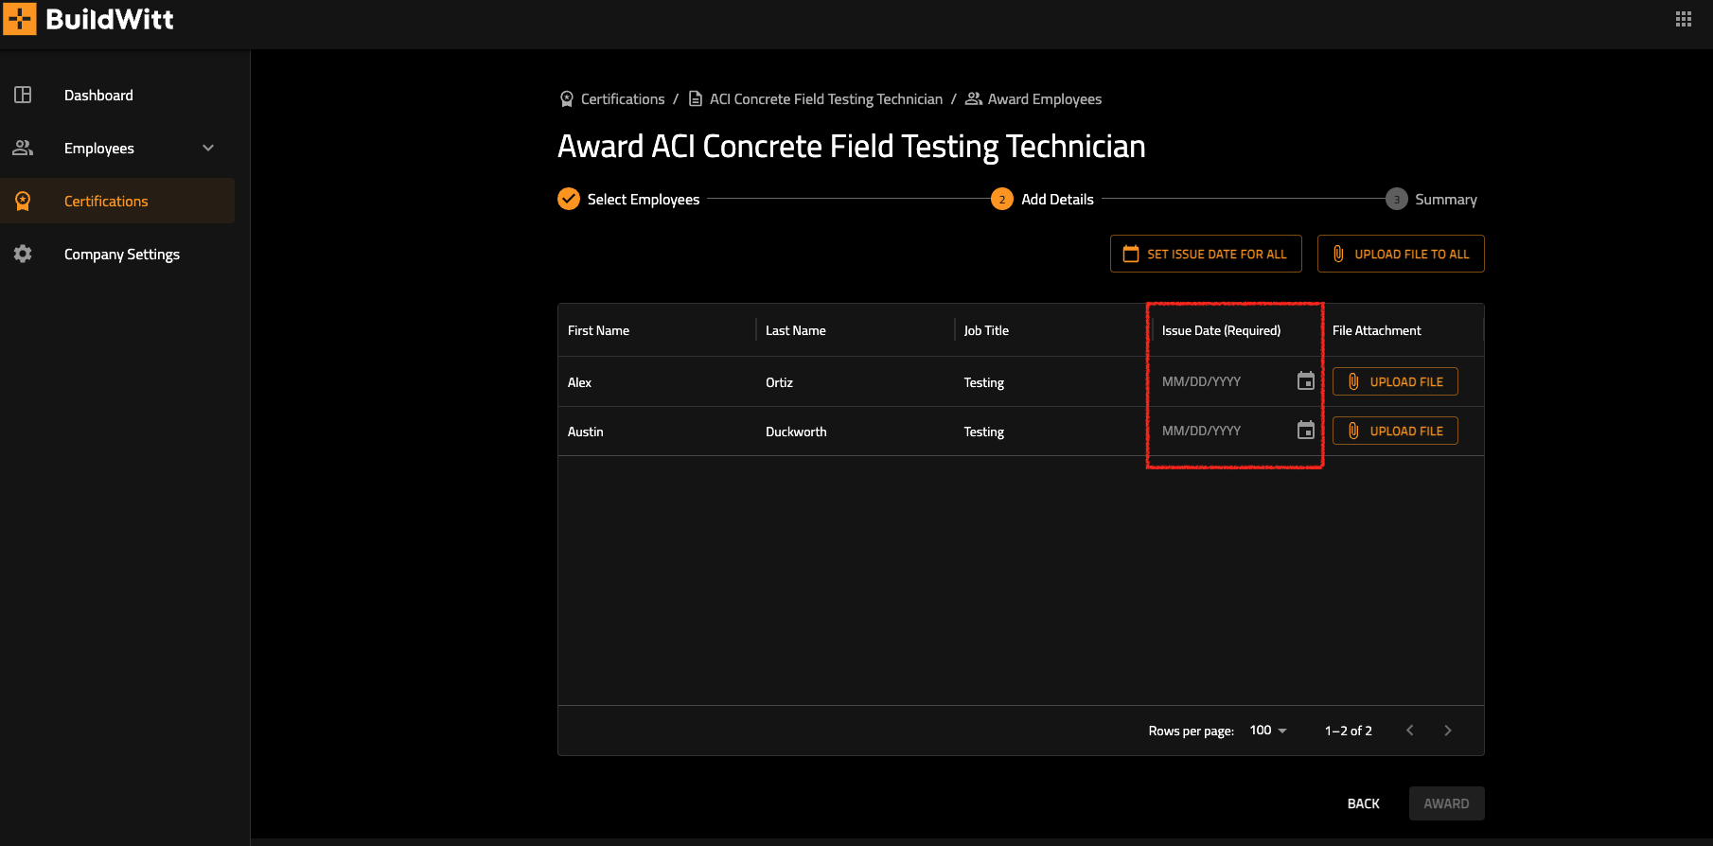Click the '1–2 of 2' pagination text

[1348, 731]
